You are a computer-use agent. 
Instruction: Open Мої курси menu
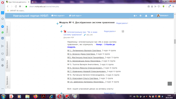[58, 16]
